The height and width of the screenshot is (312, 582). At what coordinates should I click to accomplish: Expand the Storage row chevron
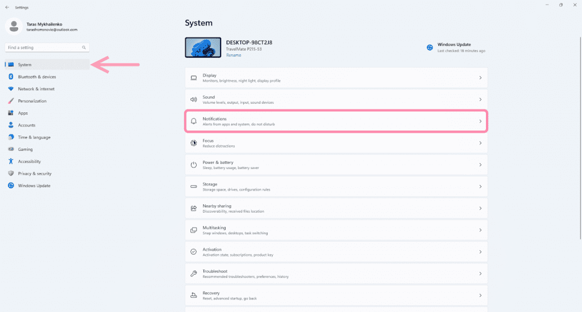tap(480, 187)
